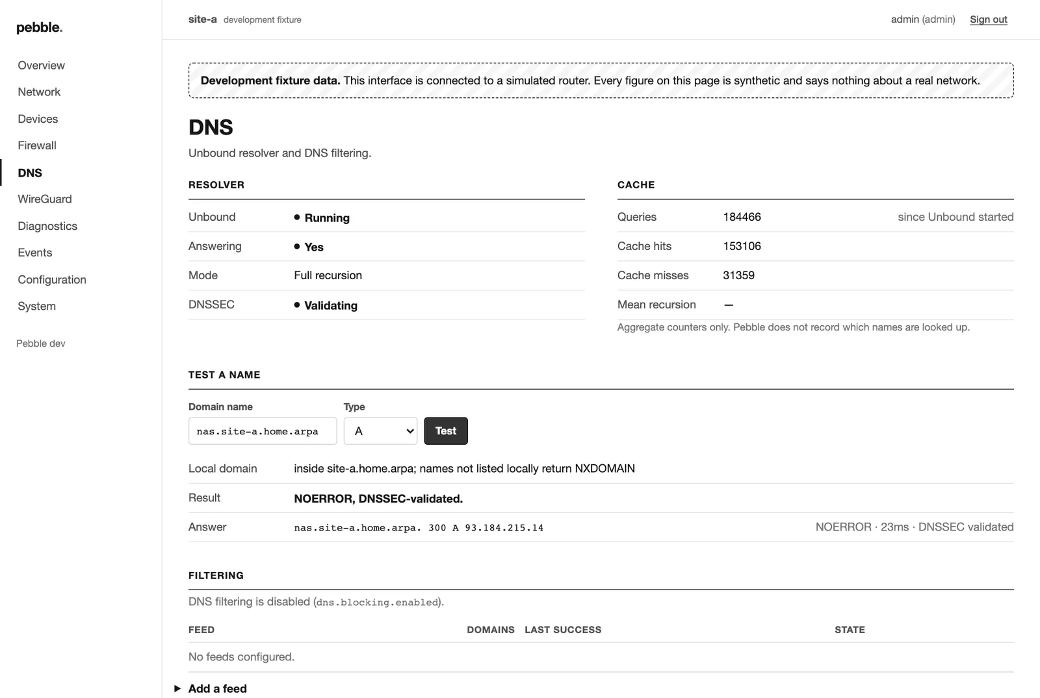This screenshot has height=698, width=1040.
Task: Open the Devices page
Action: [38, 119]
